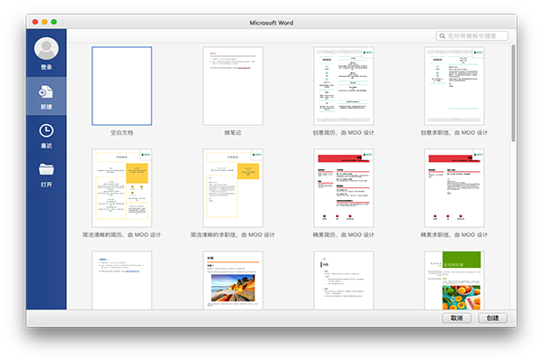
Task: Click the 简洁清晰的求职信，由 MOO 设计 label
Action: pyautogui.click(x=233, y=235)
